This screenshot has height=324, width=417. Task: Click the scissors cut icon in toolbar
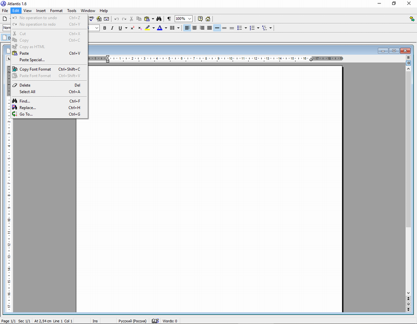[x=132, y=19]
